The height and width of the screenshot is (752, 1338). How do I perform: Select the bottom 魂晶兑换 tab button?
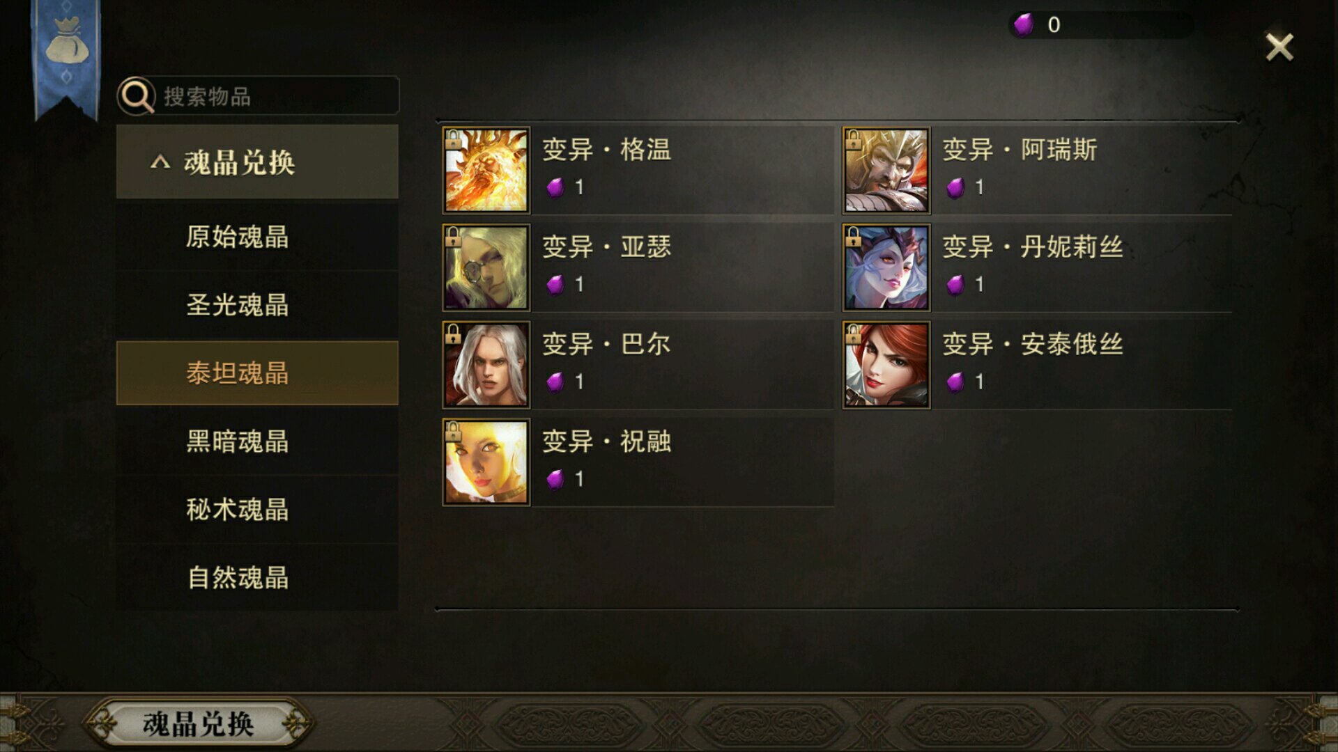[x=198, y=724]
